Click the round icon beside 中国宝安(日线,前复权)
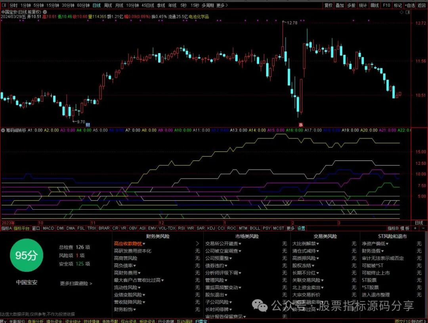The image size is (428, 323). tap(45, 12)
